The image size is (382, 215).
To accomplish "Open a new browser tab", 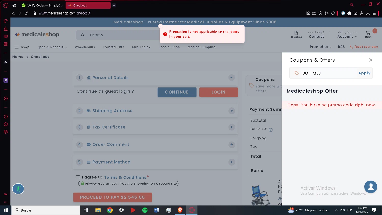I will click(114, 5).
